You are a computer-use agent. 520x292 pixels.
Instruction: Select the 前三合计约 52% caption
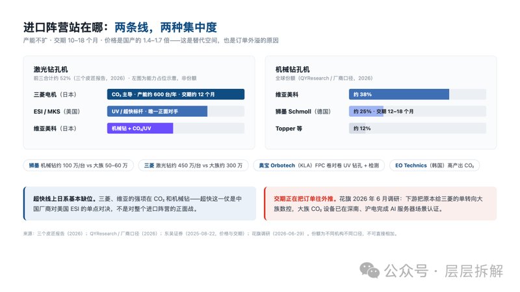(115, 78)
